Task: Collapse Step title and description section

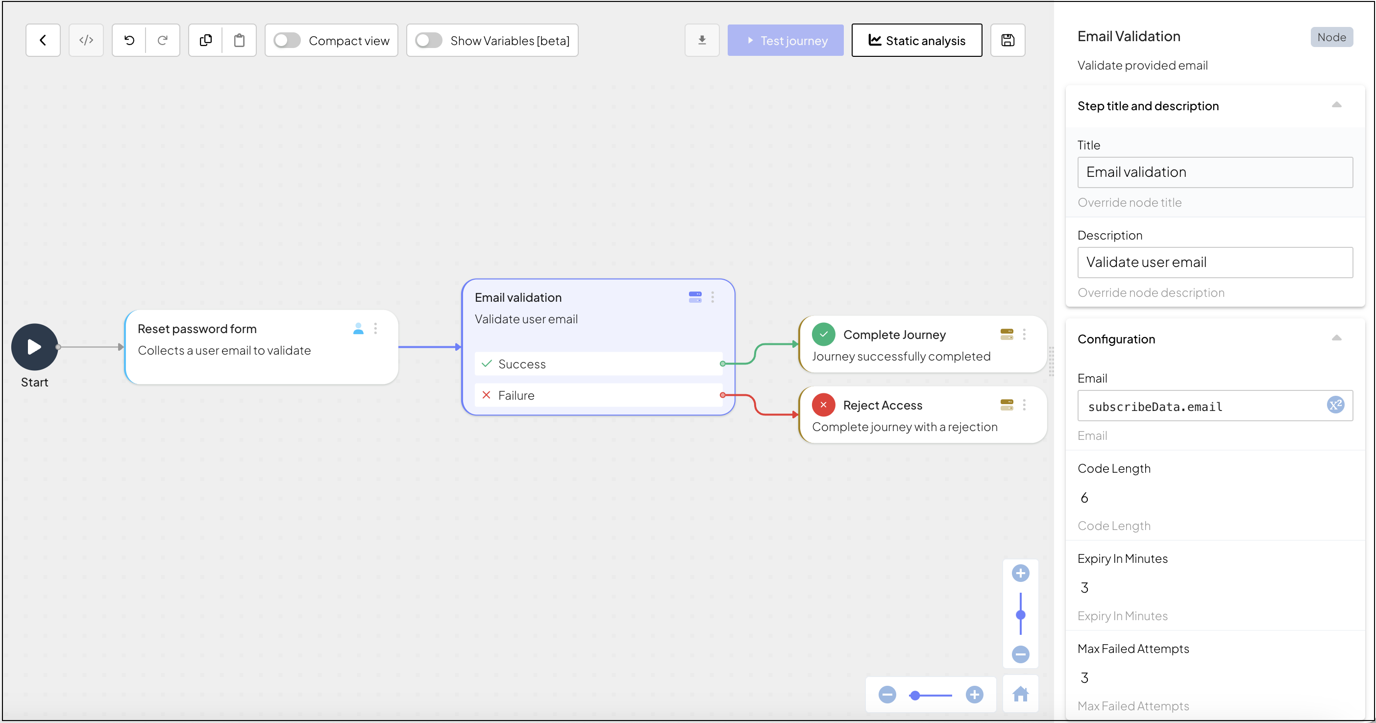Action: (1336, 105)
